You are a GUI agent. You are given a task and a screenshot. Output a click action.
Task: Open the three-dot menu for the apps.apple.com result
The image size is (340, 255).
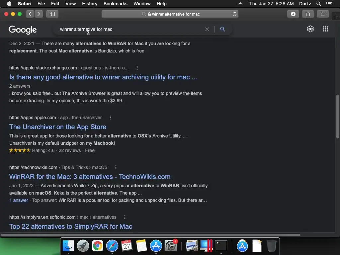(110, 118)
